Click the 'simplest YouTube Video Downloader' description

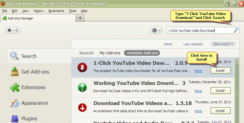142,71
